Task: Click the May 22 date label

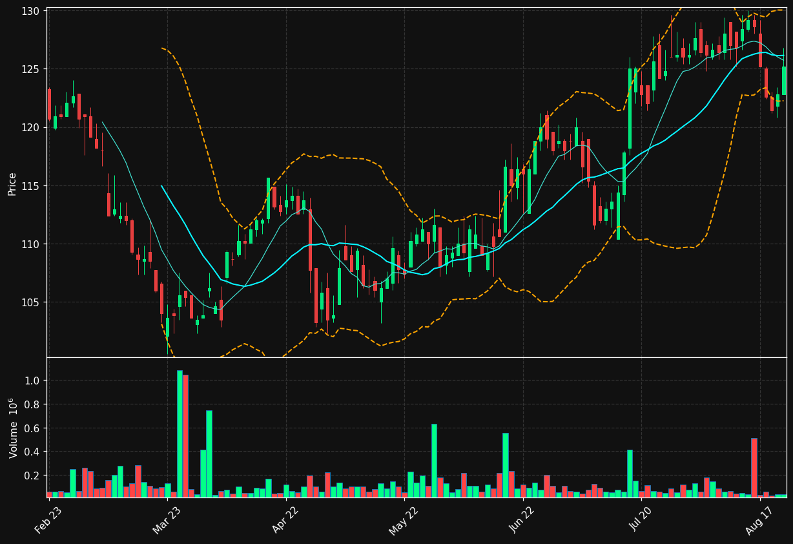Action: 403,521
